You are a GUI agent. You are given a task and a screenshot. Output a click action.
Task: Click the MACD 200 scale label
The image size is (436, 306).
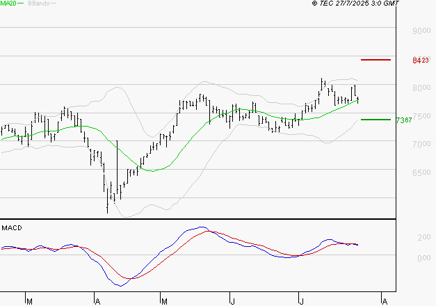[424, 238]
